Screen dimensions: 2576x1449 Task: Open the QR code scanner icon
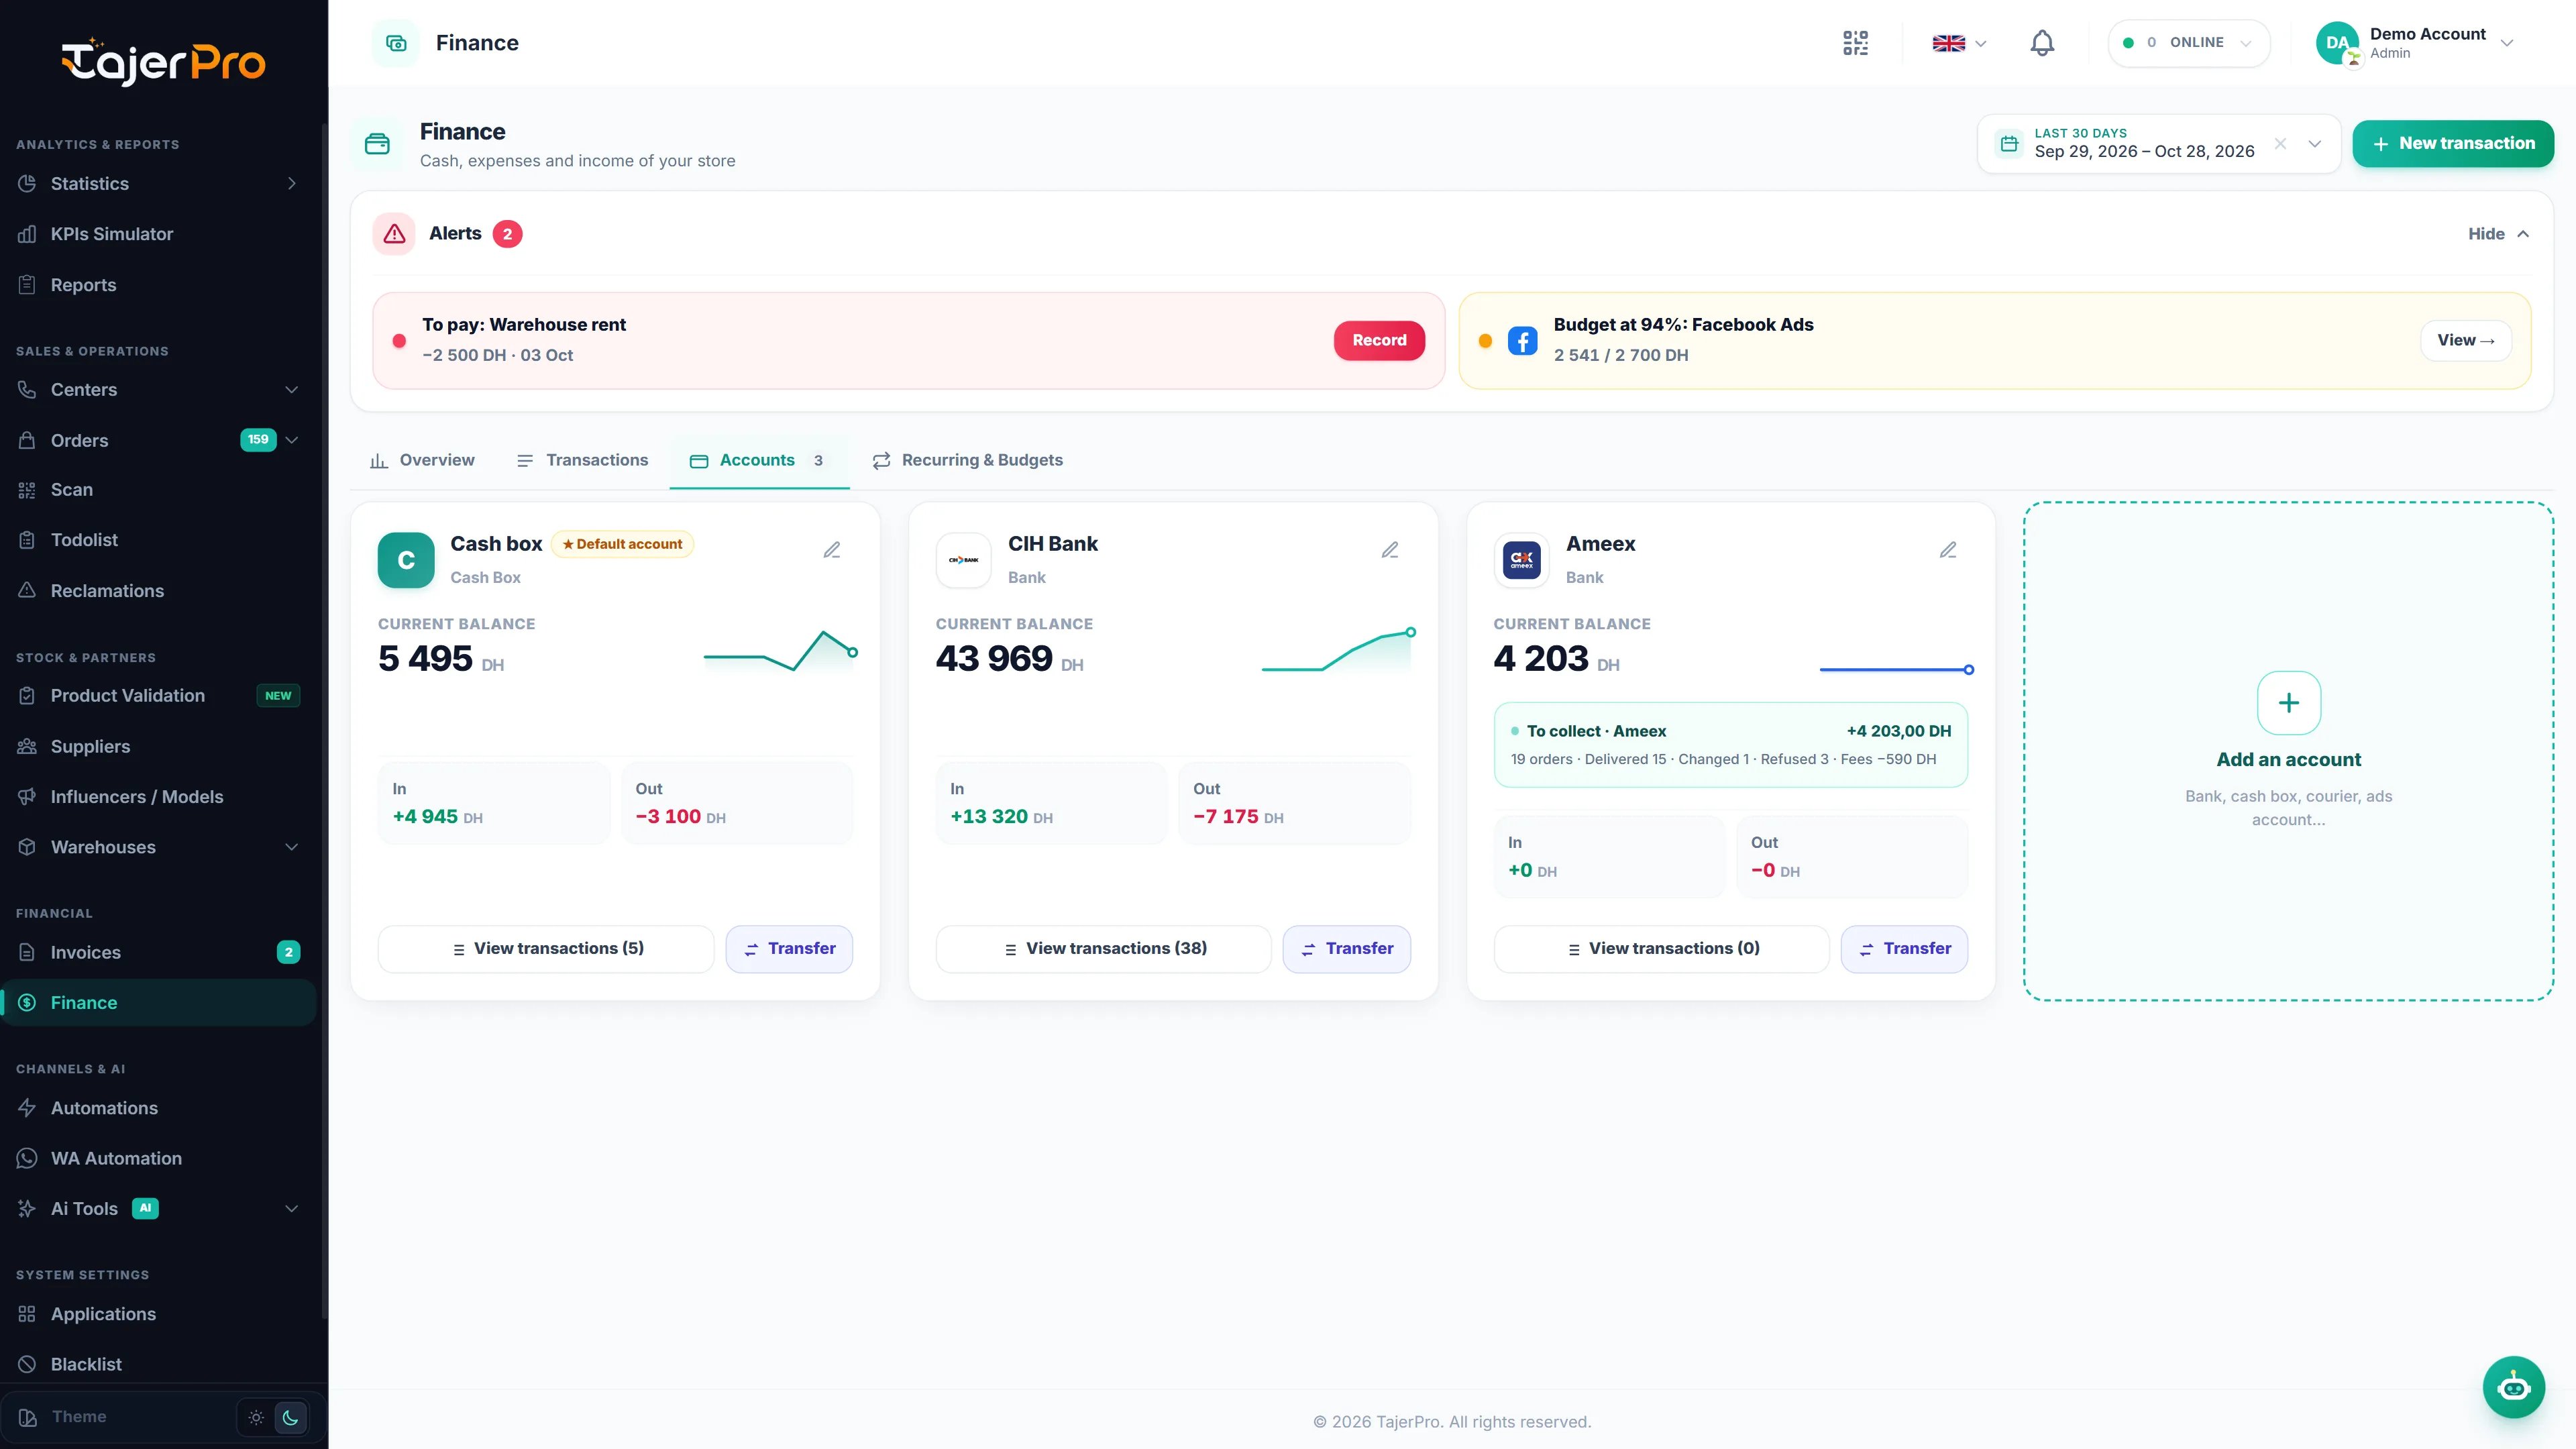[1855, 43]
